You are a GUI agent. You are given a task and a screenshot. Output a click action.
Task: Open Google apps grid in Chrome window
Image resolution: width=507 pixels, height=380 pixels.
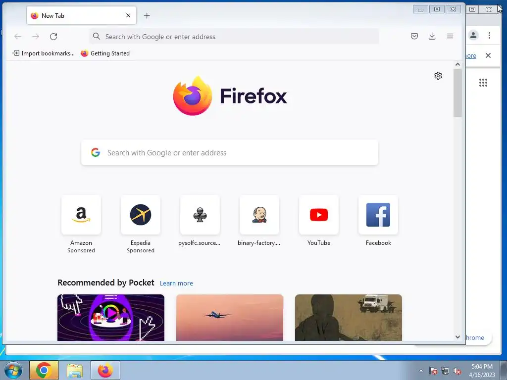click(483, 83)
